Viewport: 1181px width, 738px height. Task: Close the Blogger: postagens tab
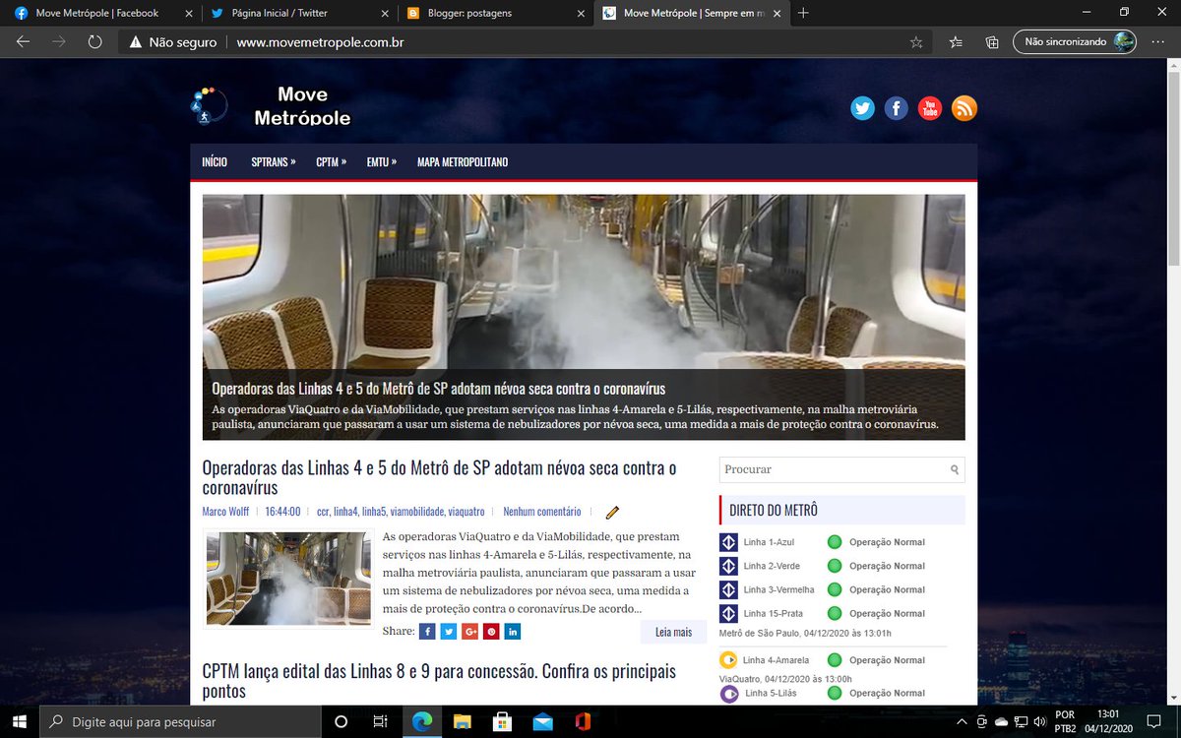[x=581, y=13]
